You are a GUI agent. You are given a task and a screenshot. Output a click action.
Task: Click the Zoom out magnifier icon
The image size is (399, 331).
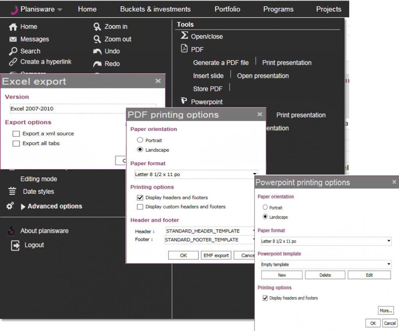click(97, 39)
